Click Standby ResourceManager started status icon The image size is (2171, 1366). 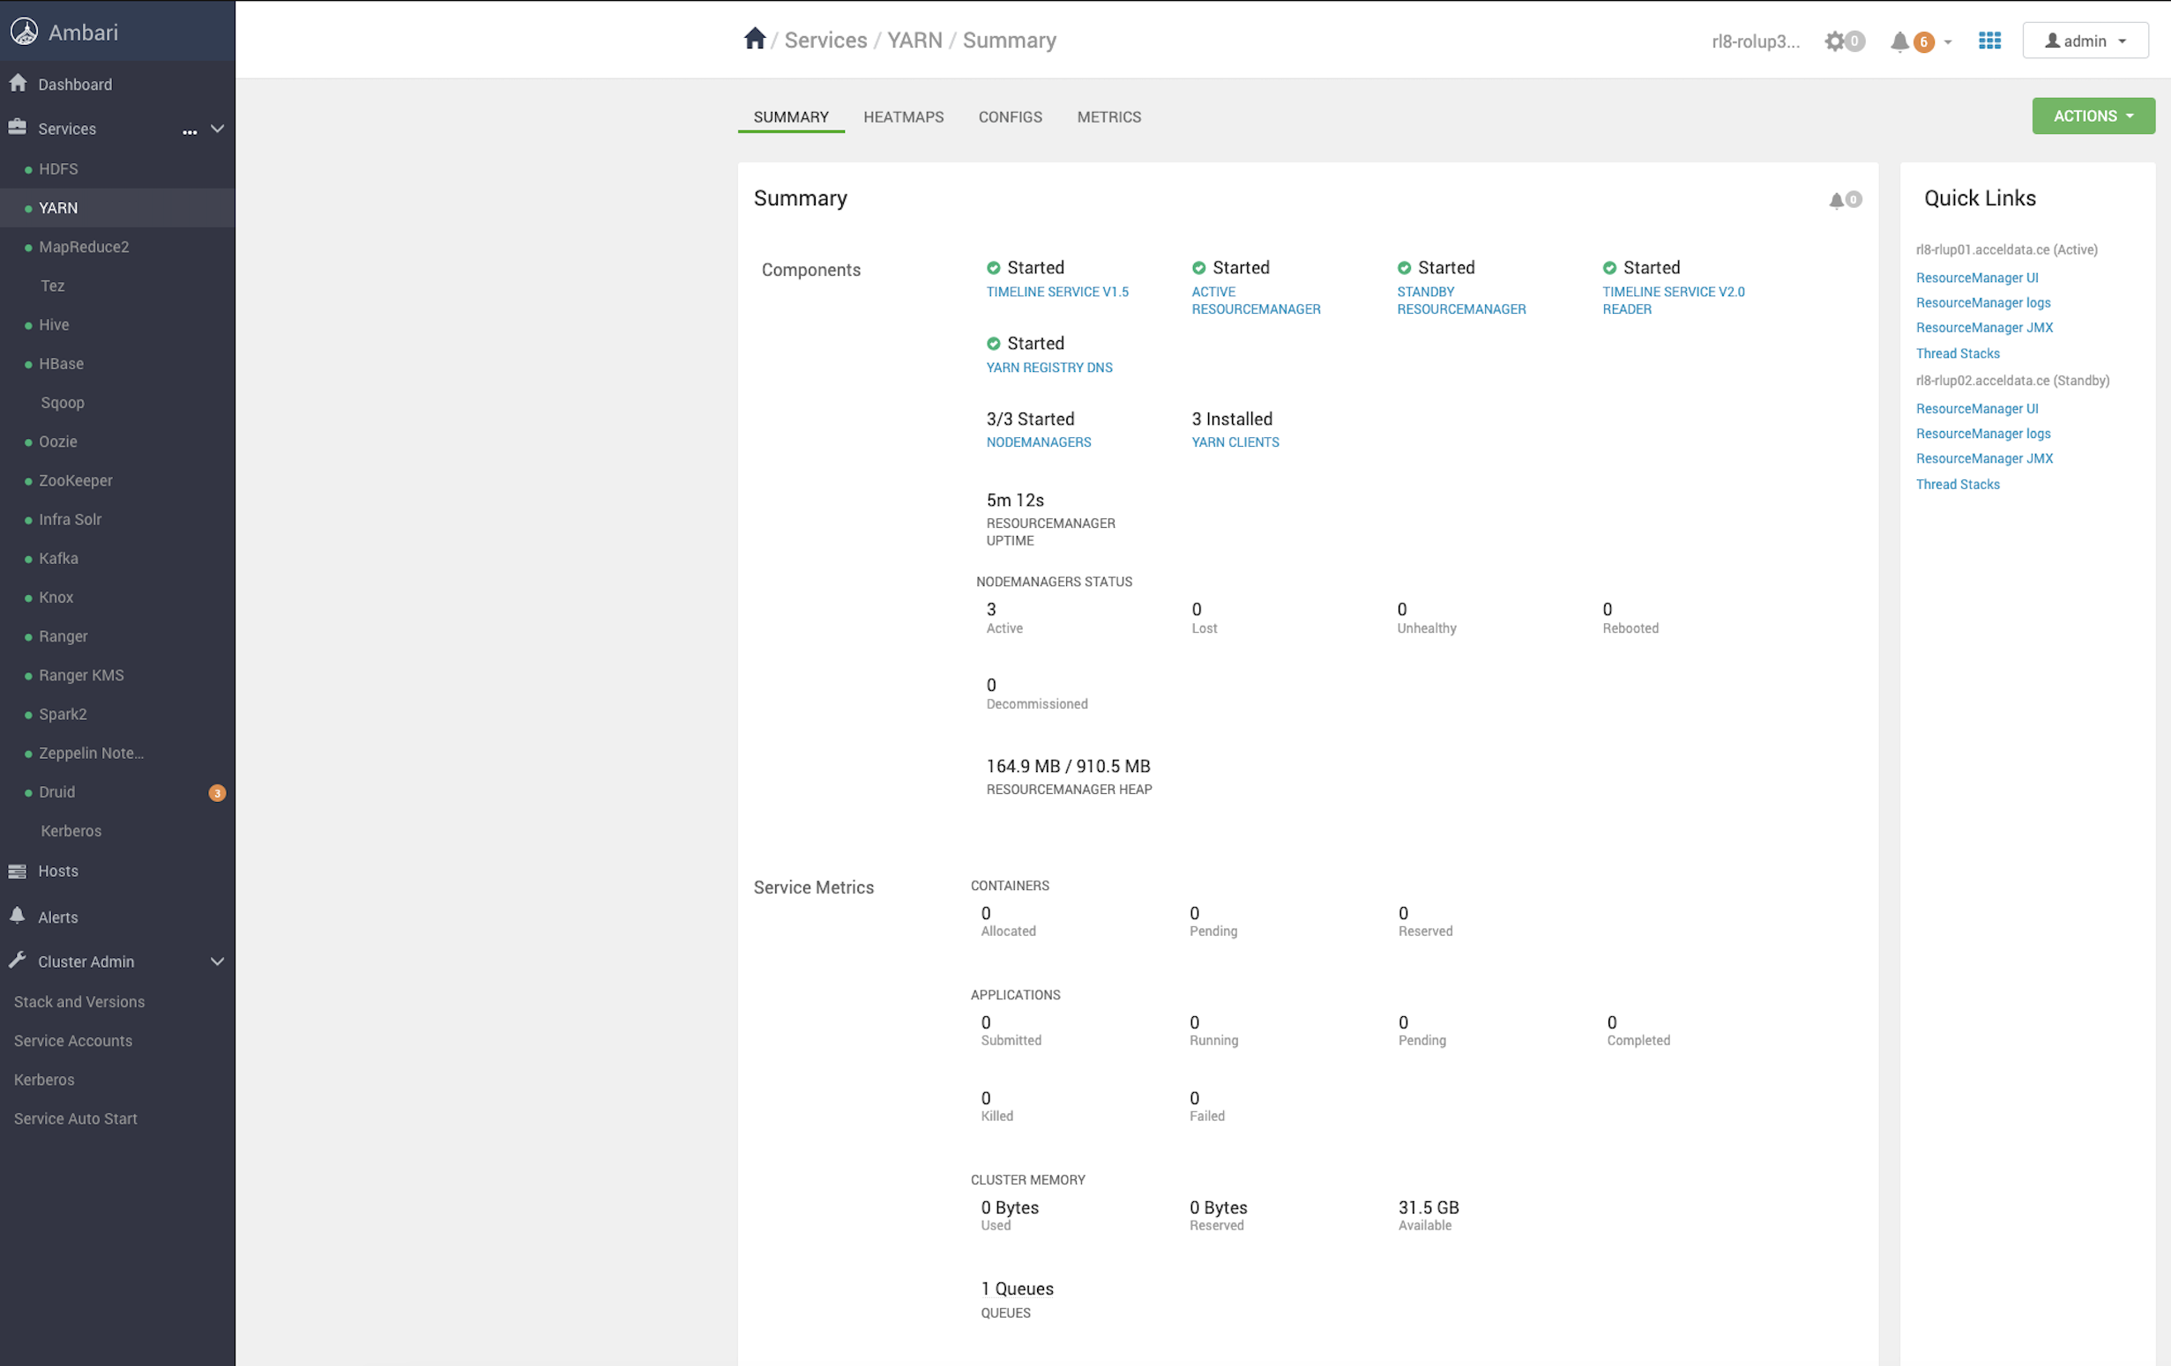point(1405,268)
